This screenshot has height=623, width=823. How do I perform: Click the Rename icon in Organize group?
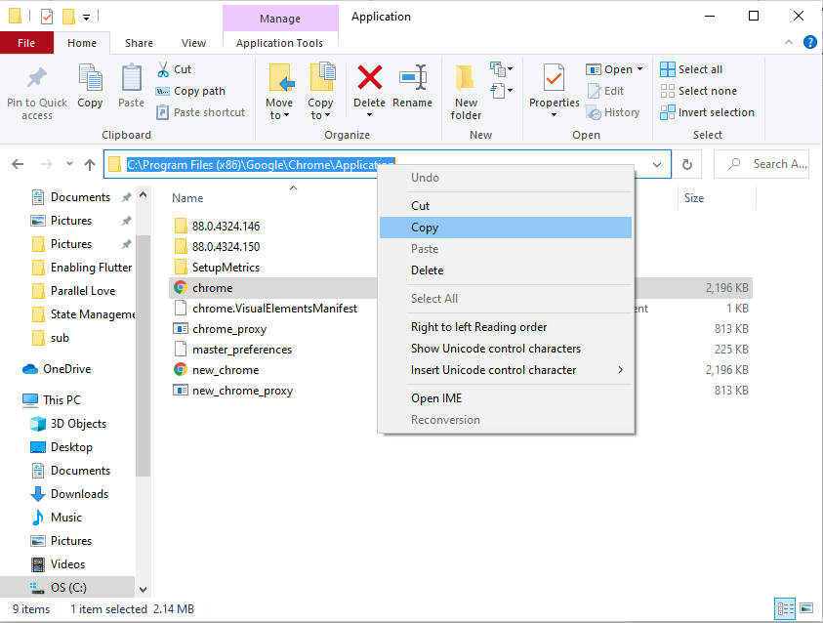click(x=412, y=78)
